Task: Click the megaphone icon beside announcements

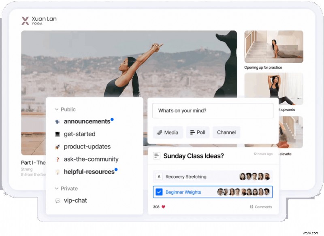Action: point(58,121)
